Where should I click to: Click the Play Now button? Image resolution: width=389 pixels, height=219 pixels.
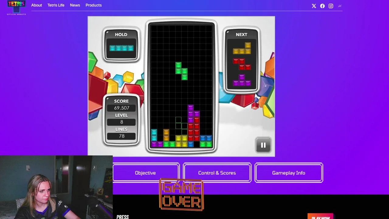coord(321,217)
